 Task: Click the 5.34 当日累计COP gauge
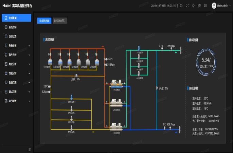tap(206, 62)
